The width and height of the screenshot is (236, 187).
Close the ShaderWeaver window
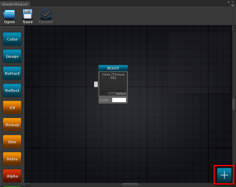pos(233,2)
